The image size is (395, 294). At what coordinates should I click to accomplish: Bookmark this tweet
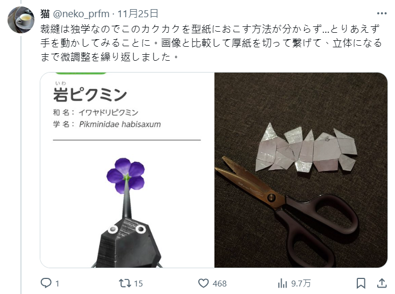[361, 283]
